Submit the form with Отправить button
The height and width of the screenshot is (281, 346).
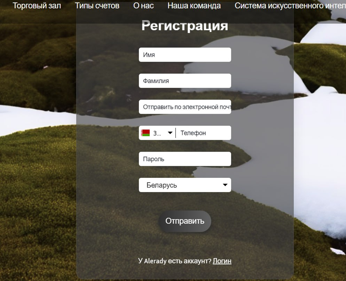(185, 221)
